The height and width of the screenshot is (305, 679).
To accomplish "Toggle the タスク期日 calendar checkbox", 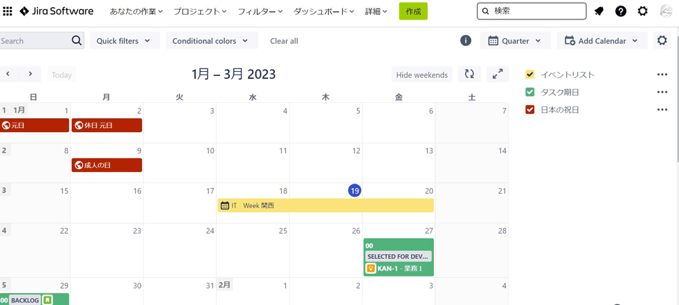I will tap(530, 92).
